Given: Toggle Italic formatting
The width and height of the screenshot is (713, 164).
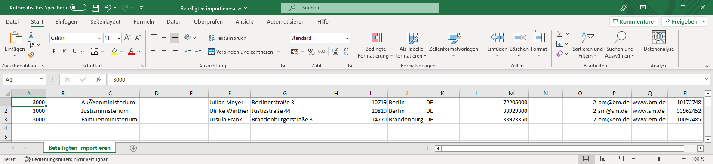Looking at the screenshot, I should point(64,52).
